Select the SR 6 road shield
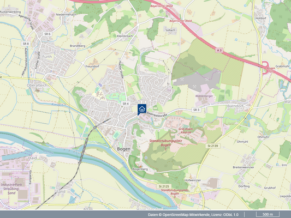 click(47, 34)
